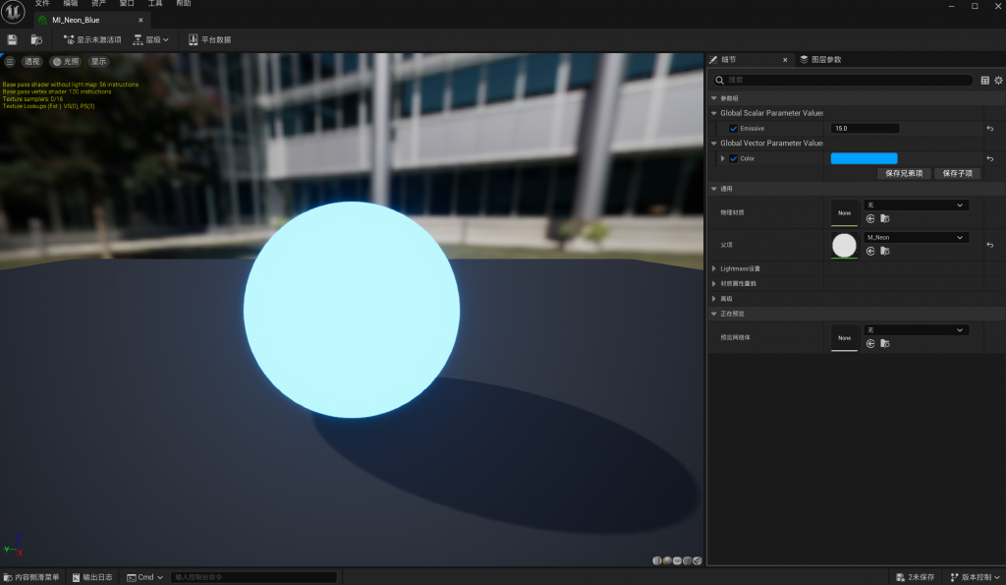Set preview shape to cylinder
This screenshot has height=585, width=1006.
click(x=657, y=560)
